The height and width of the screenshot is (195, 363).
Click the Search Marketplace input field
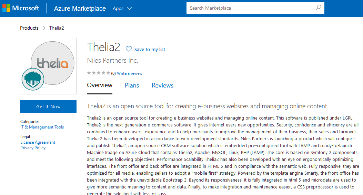(250, 8)
